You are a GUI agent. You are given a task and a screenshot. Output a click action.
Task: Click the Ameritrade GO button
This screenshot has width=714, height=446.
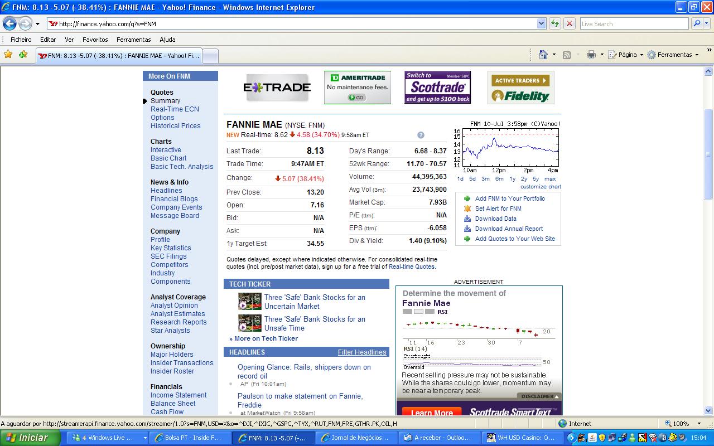pos(356,98)
